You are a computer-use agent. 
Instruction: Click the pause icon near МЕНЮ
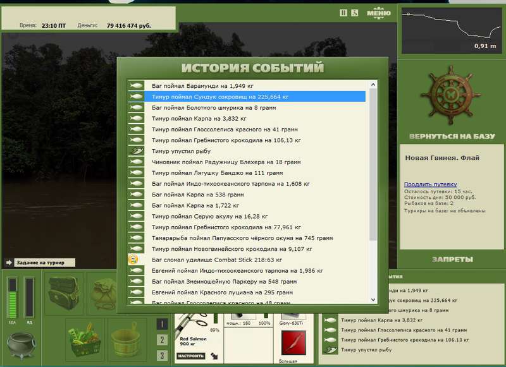point(343,13)
